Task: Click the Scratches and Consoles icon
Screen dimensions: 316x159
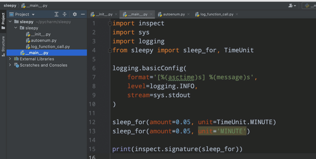Action: coord(17,65)
